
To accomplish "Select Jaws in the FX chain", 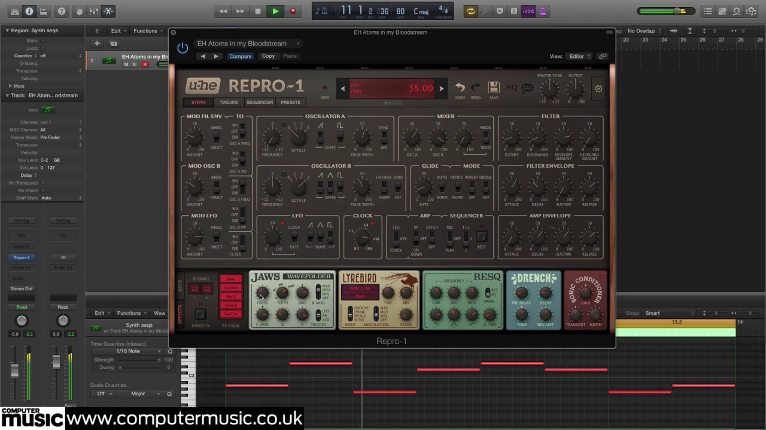I will [230, 279].
